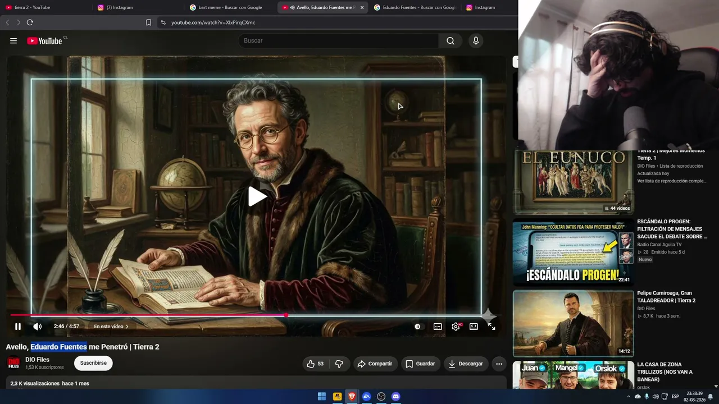Open the OneDrive cloud tray icon
Viewport: 719px width, 404px height.
(638, 397)
